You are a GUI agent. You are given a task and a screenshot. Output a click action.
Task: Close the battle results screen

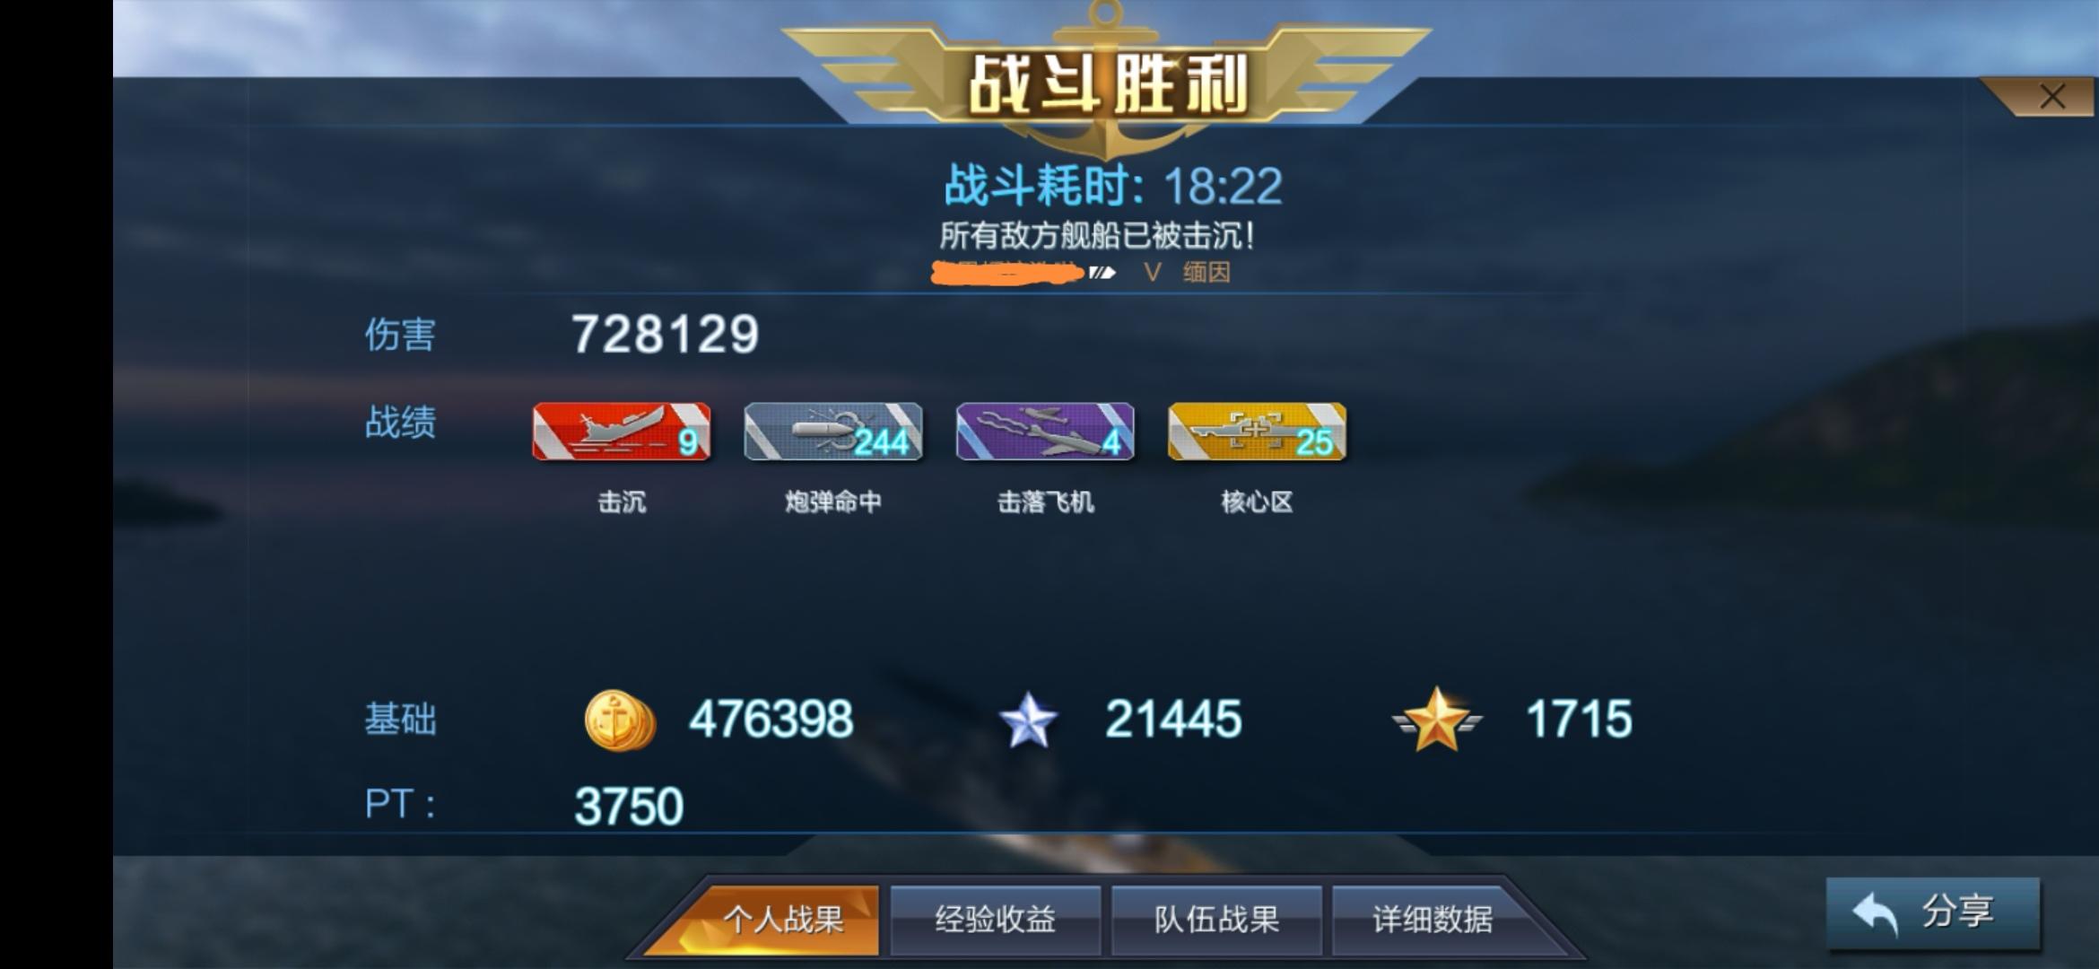pos(2051,97)
